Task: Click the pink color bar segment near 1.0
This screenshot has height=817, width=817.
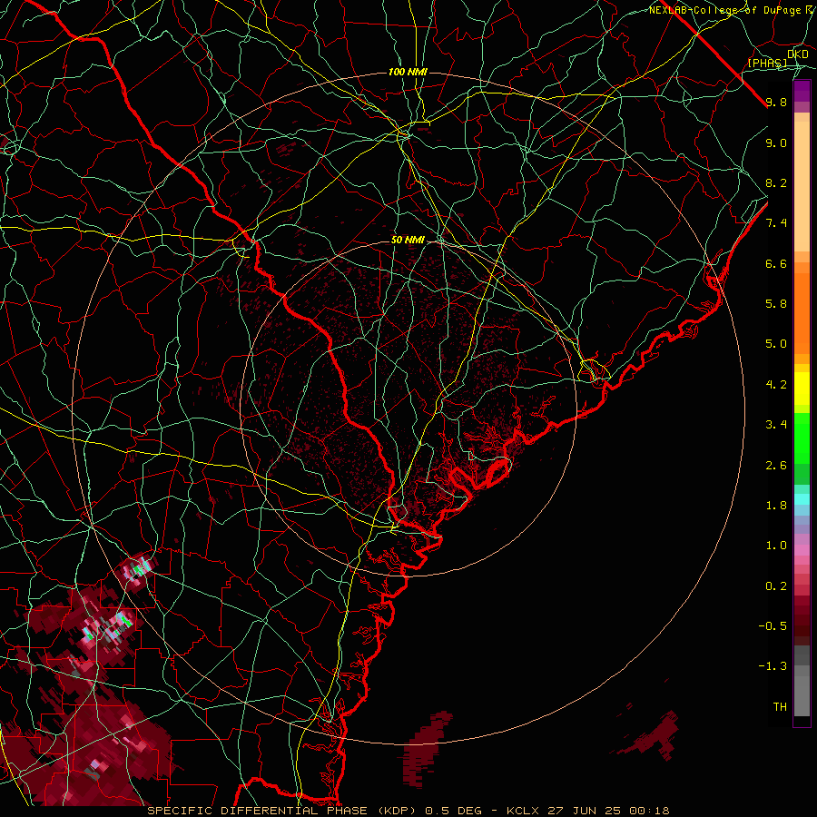Action: (802, 550)
